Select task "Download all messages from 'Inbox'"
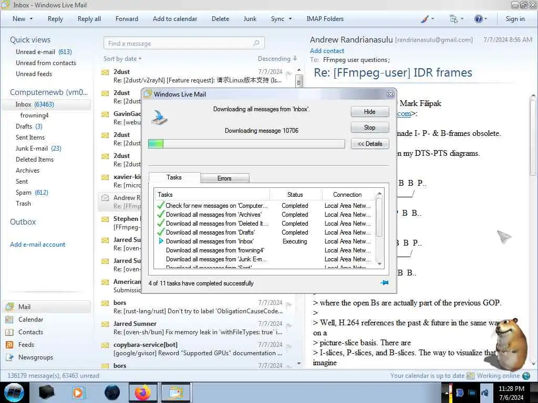This screenshot has width=538, height=403. [x=210, y=241]
